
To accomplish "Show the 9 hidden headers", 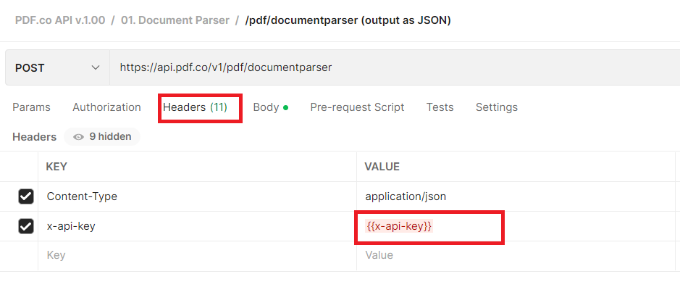I will tap(102, 137).
